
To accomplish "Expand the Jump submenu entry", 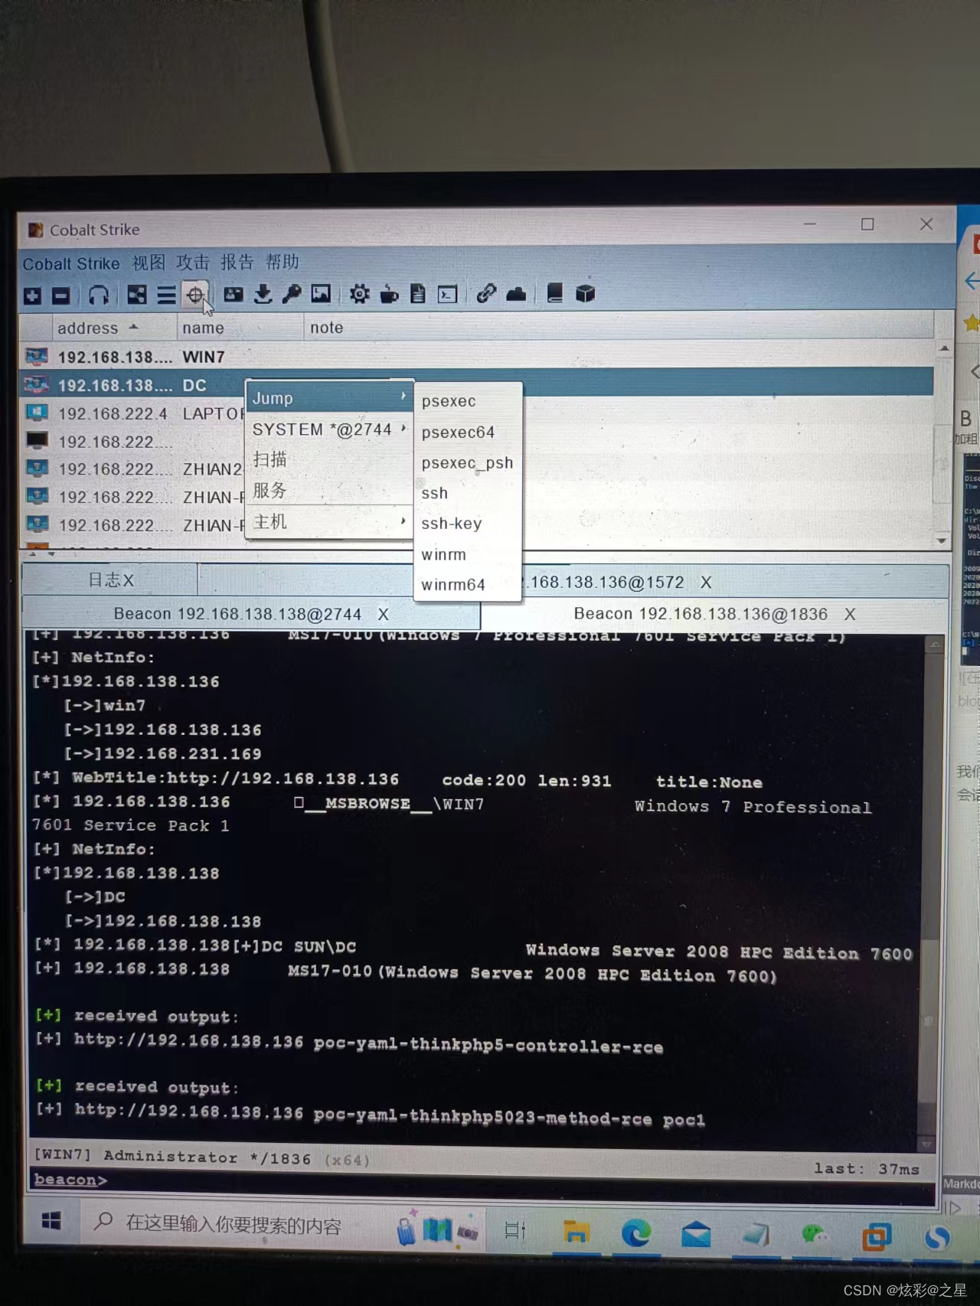I will [329, 398].
